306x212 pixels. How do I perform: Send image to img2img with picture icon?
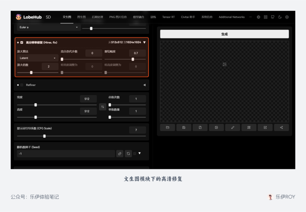point(216,127)
